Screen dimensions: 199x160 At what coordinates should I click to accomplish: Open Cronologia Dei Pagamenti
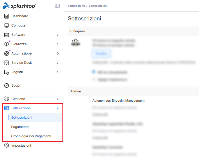click(x=35, y=136)
